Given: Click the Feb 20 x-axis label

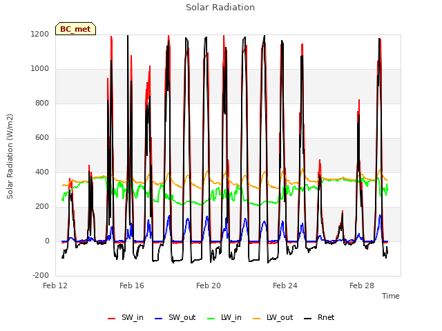Looking at the screenshot, I should (209, 285).
